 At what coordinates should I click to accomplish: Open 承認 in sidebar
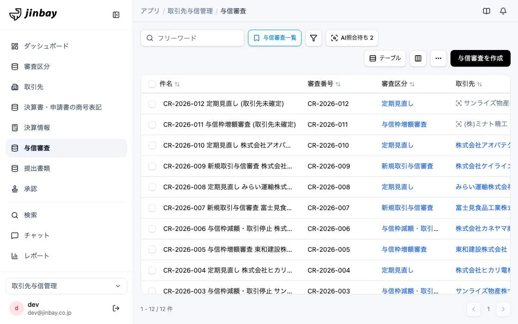(66, 189)
